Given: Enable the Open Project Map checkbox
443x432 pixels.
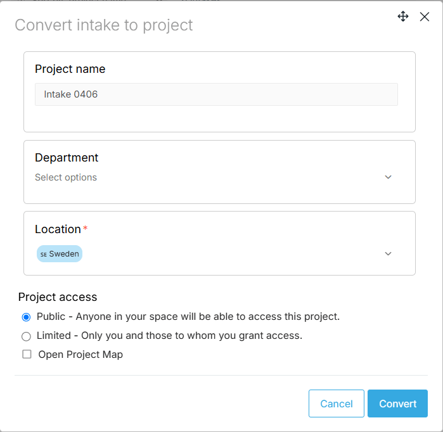Looking at the screenshot, I should point(27,355).
